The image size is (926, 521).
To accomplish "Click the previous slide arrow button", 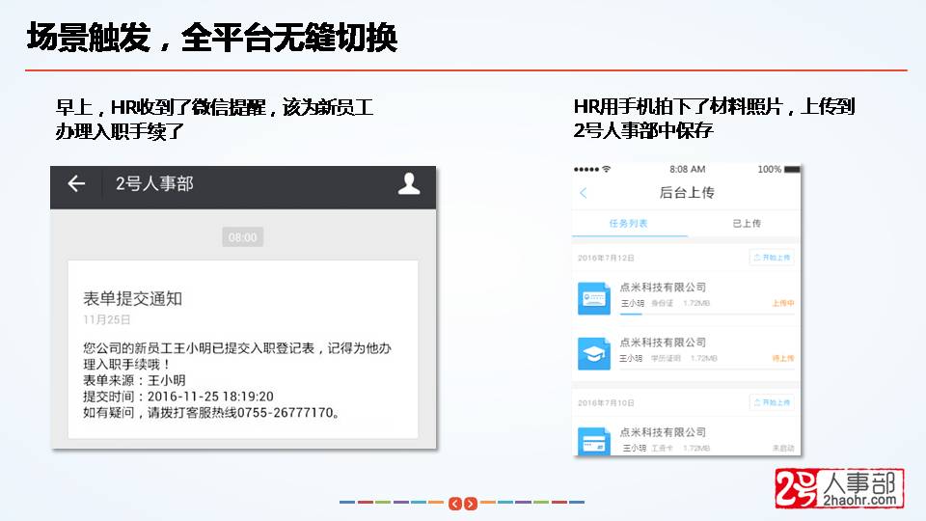I will (x=454, y=503).
